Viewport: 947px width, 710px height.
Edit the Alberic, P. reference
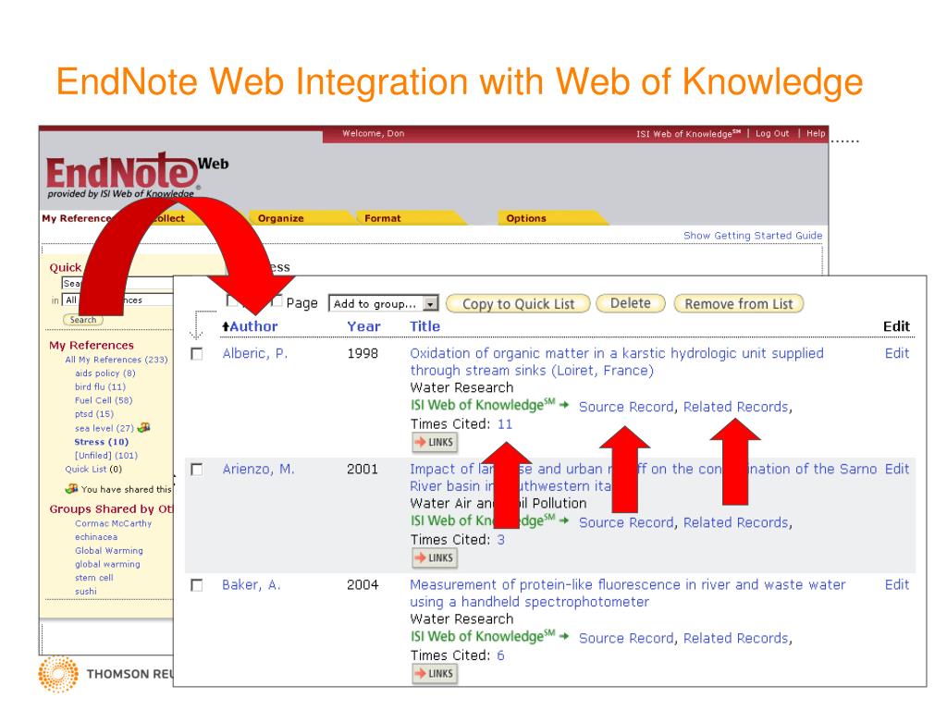(x=897, y=354)
